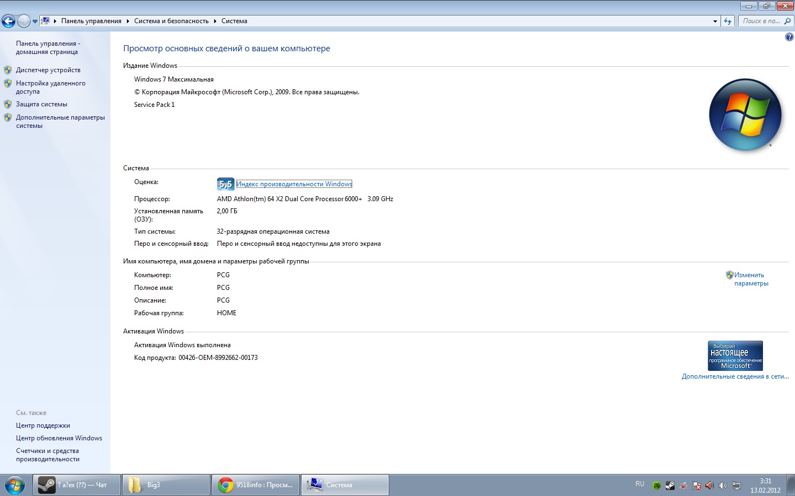Open Диспетчер устройств link
Screen dimensions: 795x496
click(x=48, y=70)
